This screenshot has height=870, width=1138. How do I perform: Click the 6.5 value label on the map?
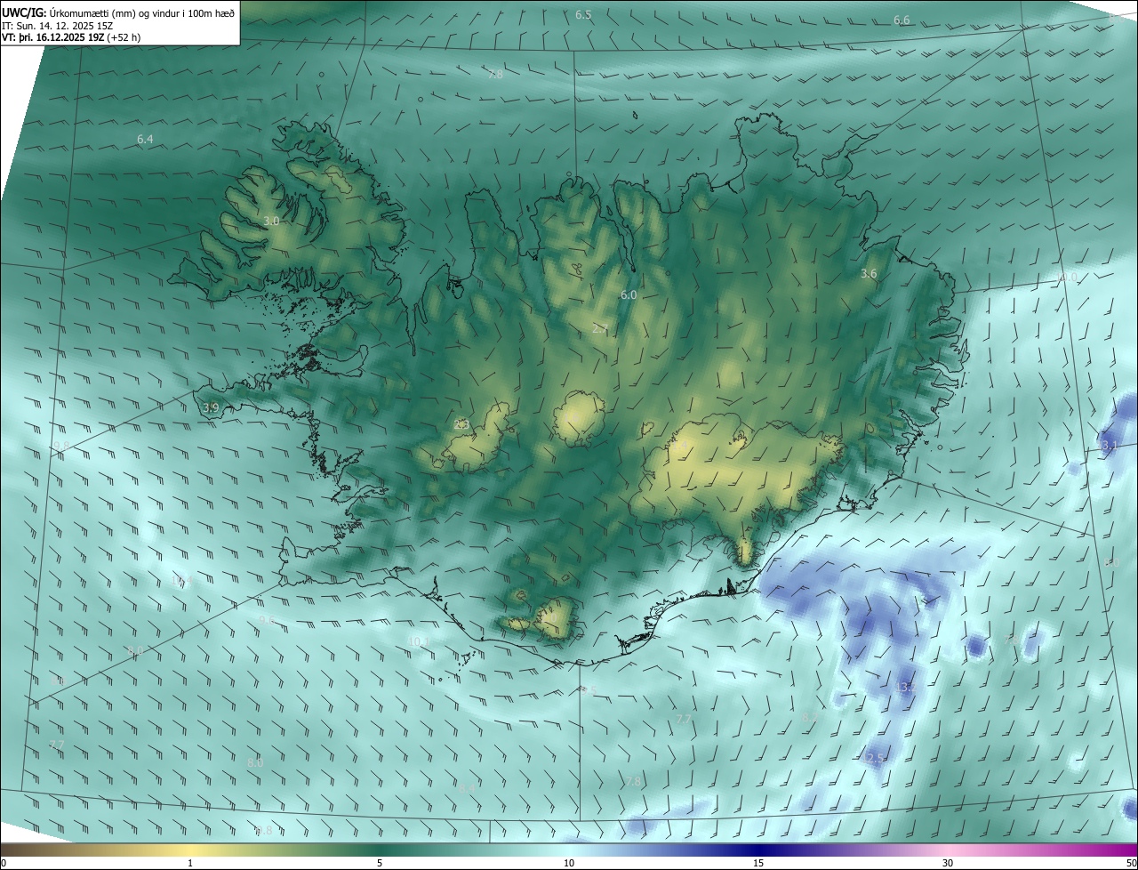pos(583,15)
